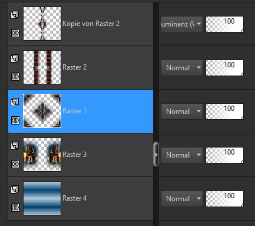The image size is (255, 226).
Task: Select layer name Raster 2
Action: click(x=74, y=67)
